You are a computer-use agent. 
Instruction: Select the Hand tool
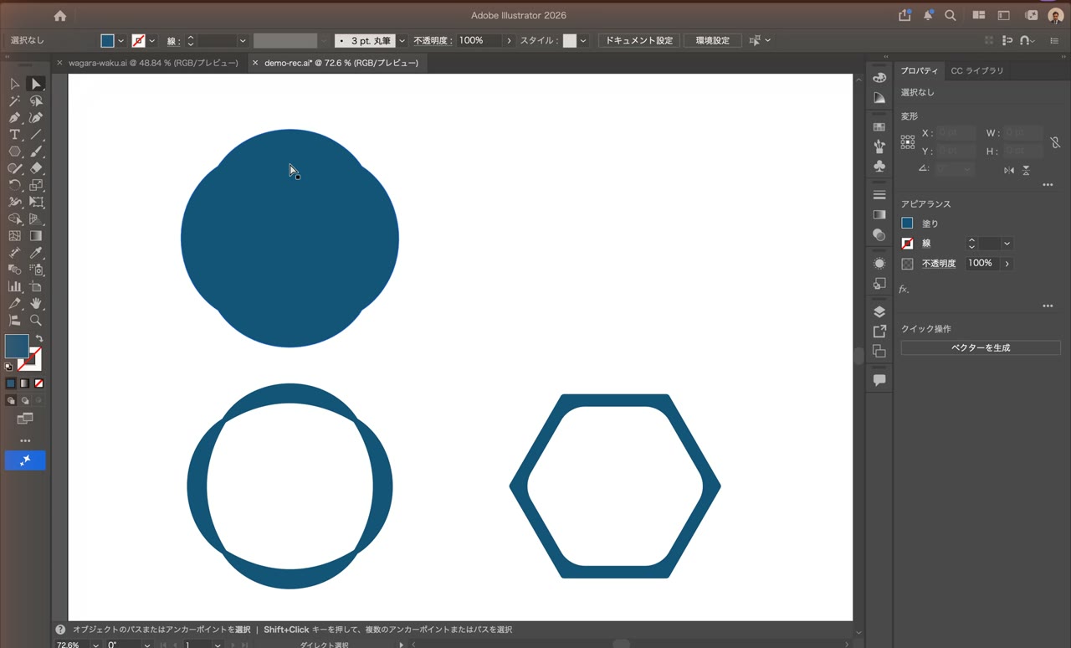pyautogui.click(x=36, y=303)
